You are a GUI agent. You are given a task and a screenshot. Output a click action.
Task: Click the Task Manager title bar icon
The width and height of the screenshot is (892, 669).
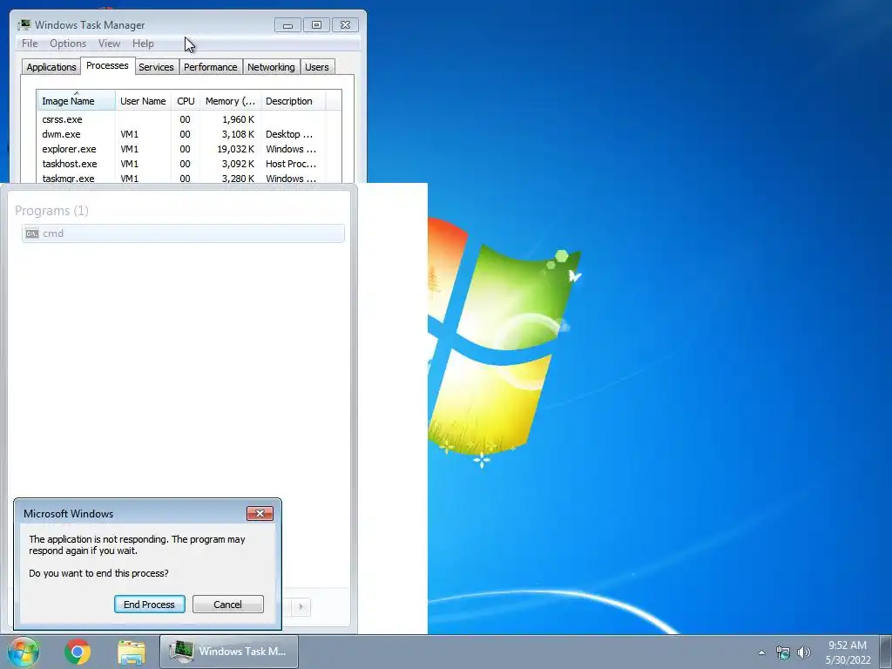click(x=24, y=25)
